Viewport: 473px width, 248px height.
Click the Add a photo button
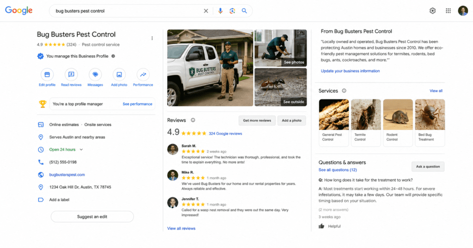click(291, 120)
